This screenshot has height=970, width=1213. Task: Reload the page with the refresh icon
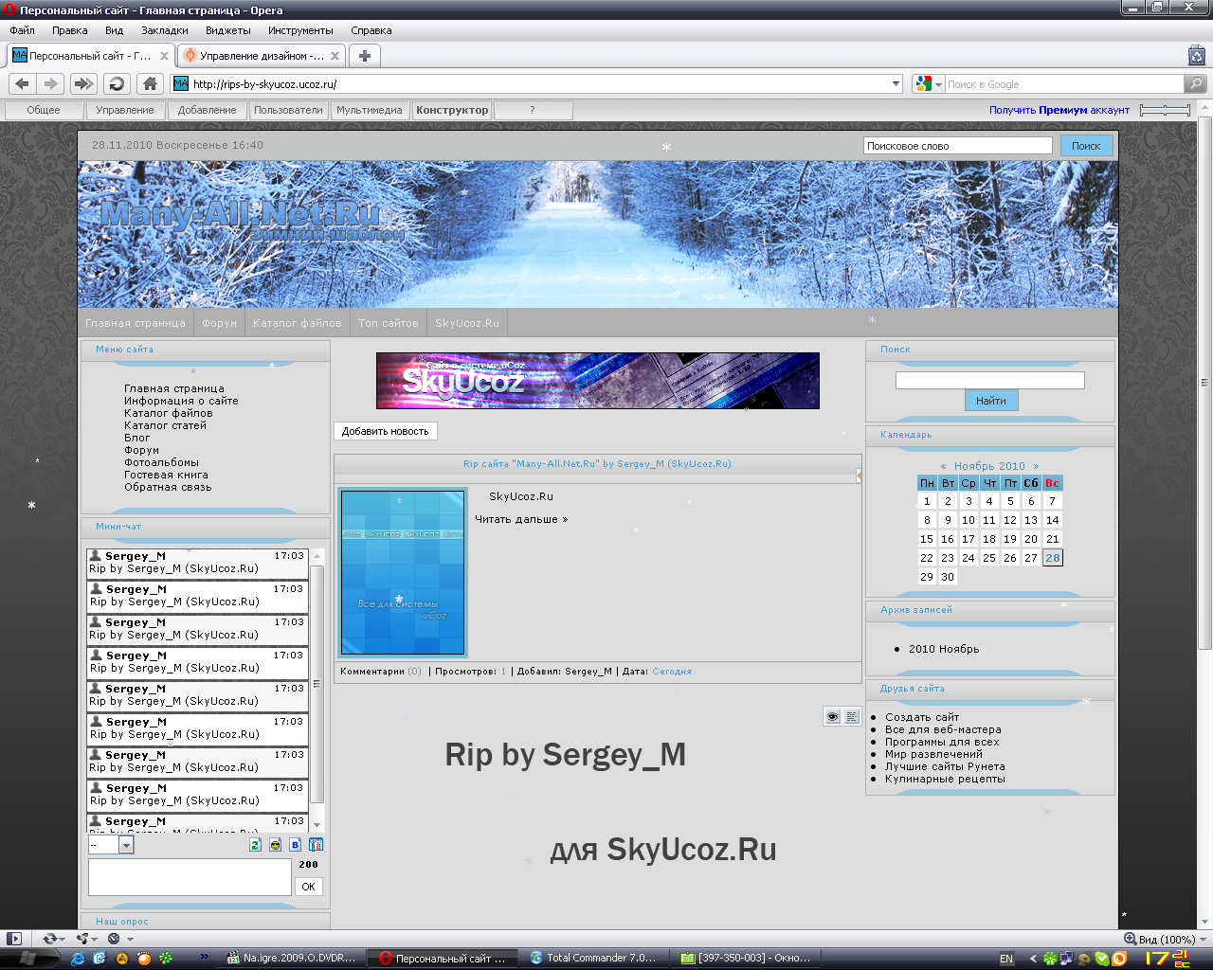click(x=116, y=83)
